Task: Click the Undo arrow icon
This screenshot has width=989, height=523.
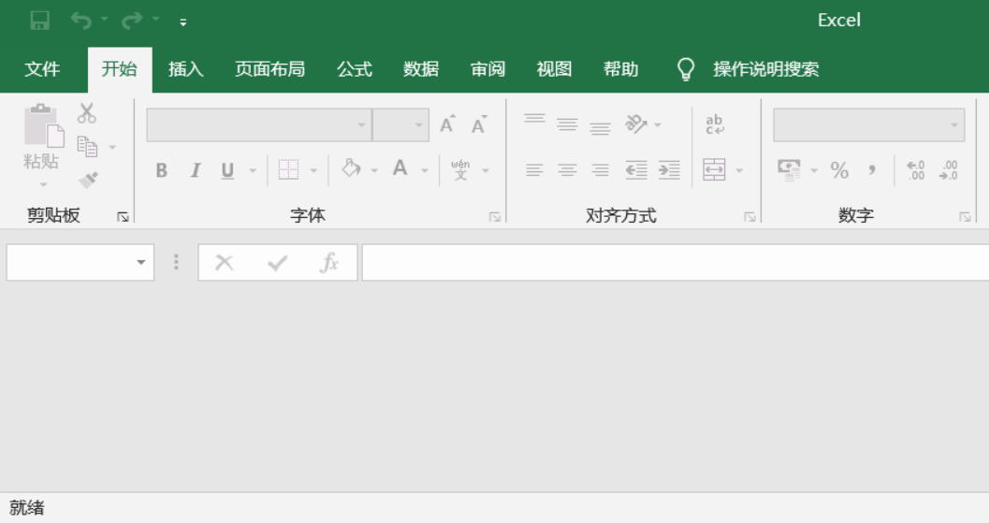Action: [x=80, y=21]
